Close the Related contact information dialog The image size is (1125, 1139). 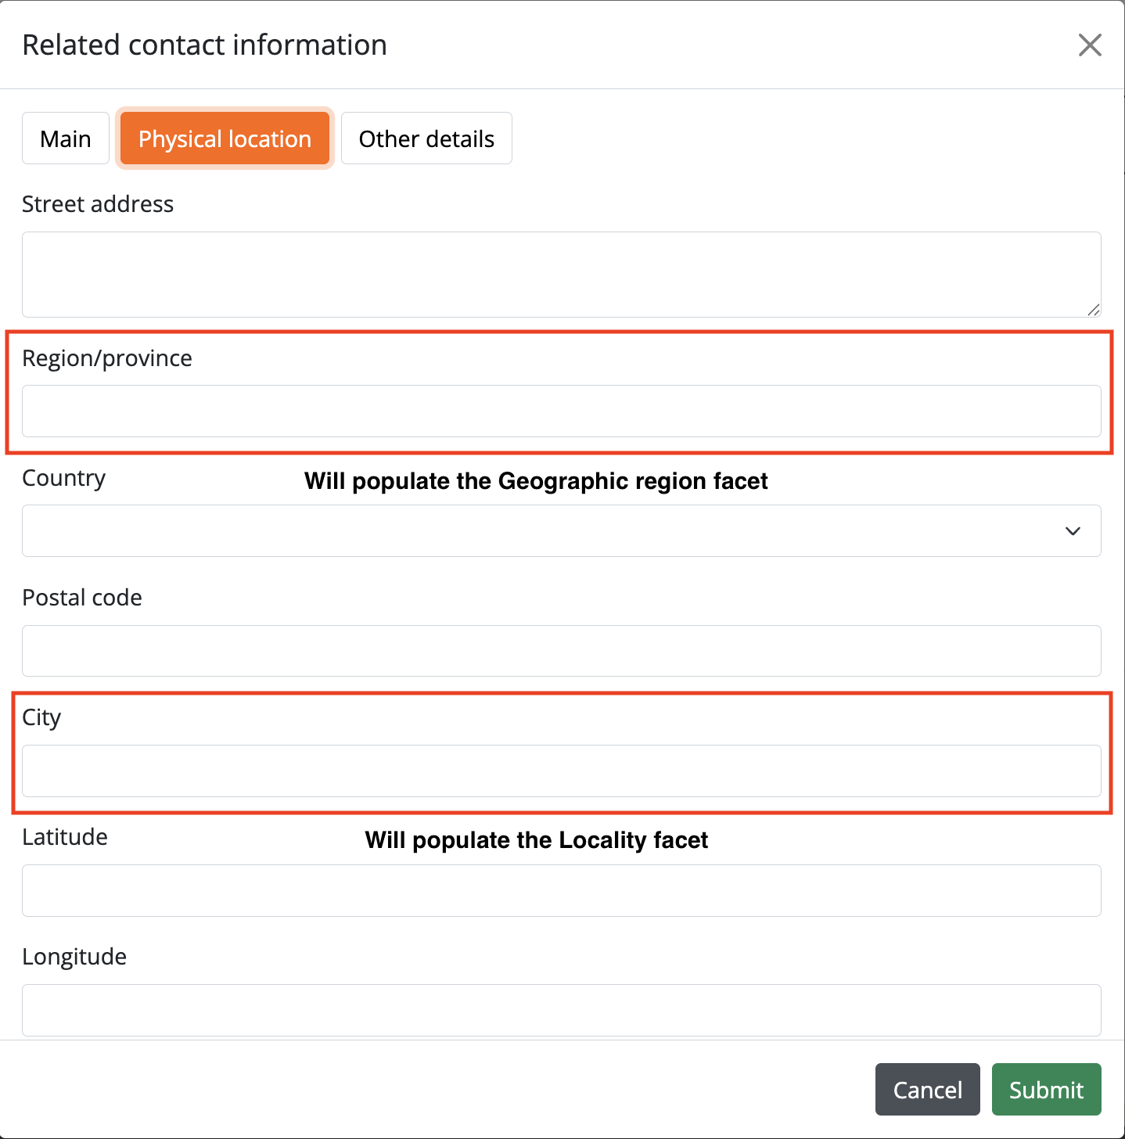[x=1089, y=45]
